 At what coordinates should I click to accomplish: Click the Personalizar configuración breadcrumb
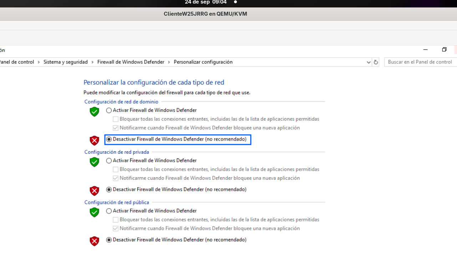pos(203,62)
